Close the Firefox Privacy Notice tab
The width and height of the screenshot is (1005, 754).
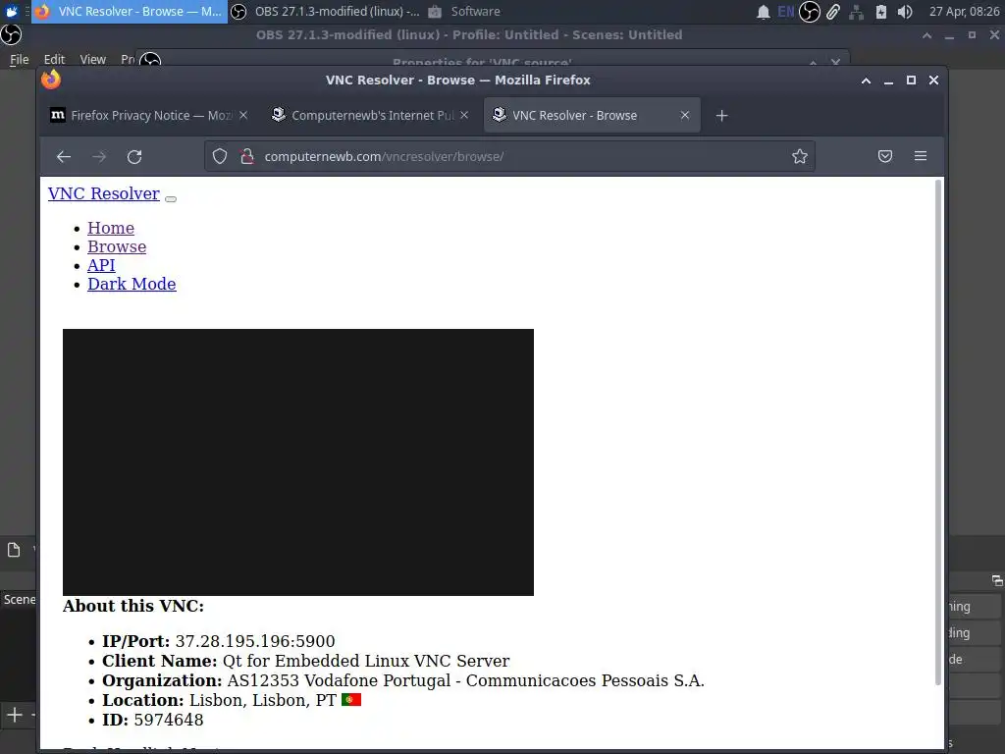[x=243, y=116]
